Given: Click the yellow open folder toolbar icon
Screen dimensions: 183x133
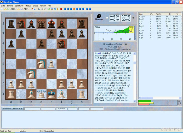Looking at the screenshot, I should [5, 9].
